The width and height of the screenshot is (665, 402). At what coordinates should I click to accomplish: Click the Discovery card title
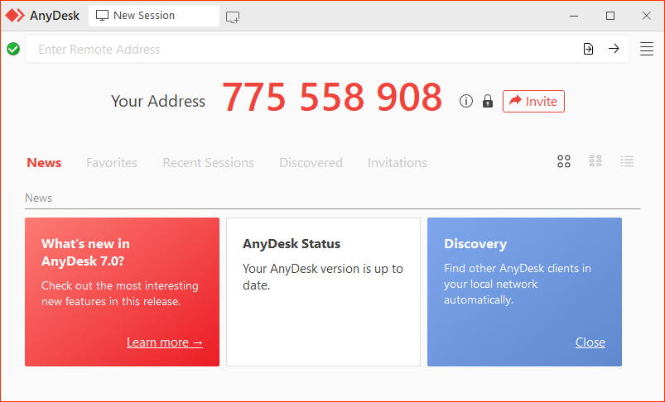(475, 244)
